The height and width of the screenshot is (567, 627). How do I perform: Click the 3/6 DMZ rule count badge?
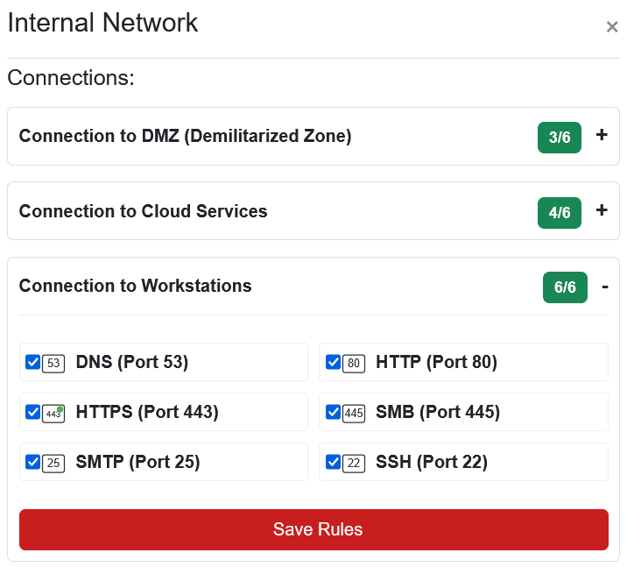(x=560, y=138)
